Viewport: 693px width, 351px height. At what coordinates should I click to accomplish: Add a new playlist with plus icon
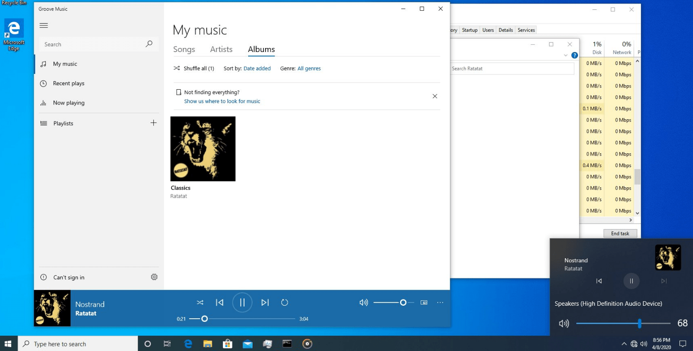coord(154,123)
